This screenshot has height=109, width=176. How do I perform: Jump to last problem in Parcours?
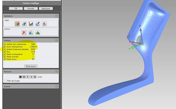coord(35,77)
